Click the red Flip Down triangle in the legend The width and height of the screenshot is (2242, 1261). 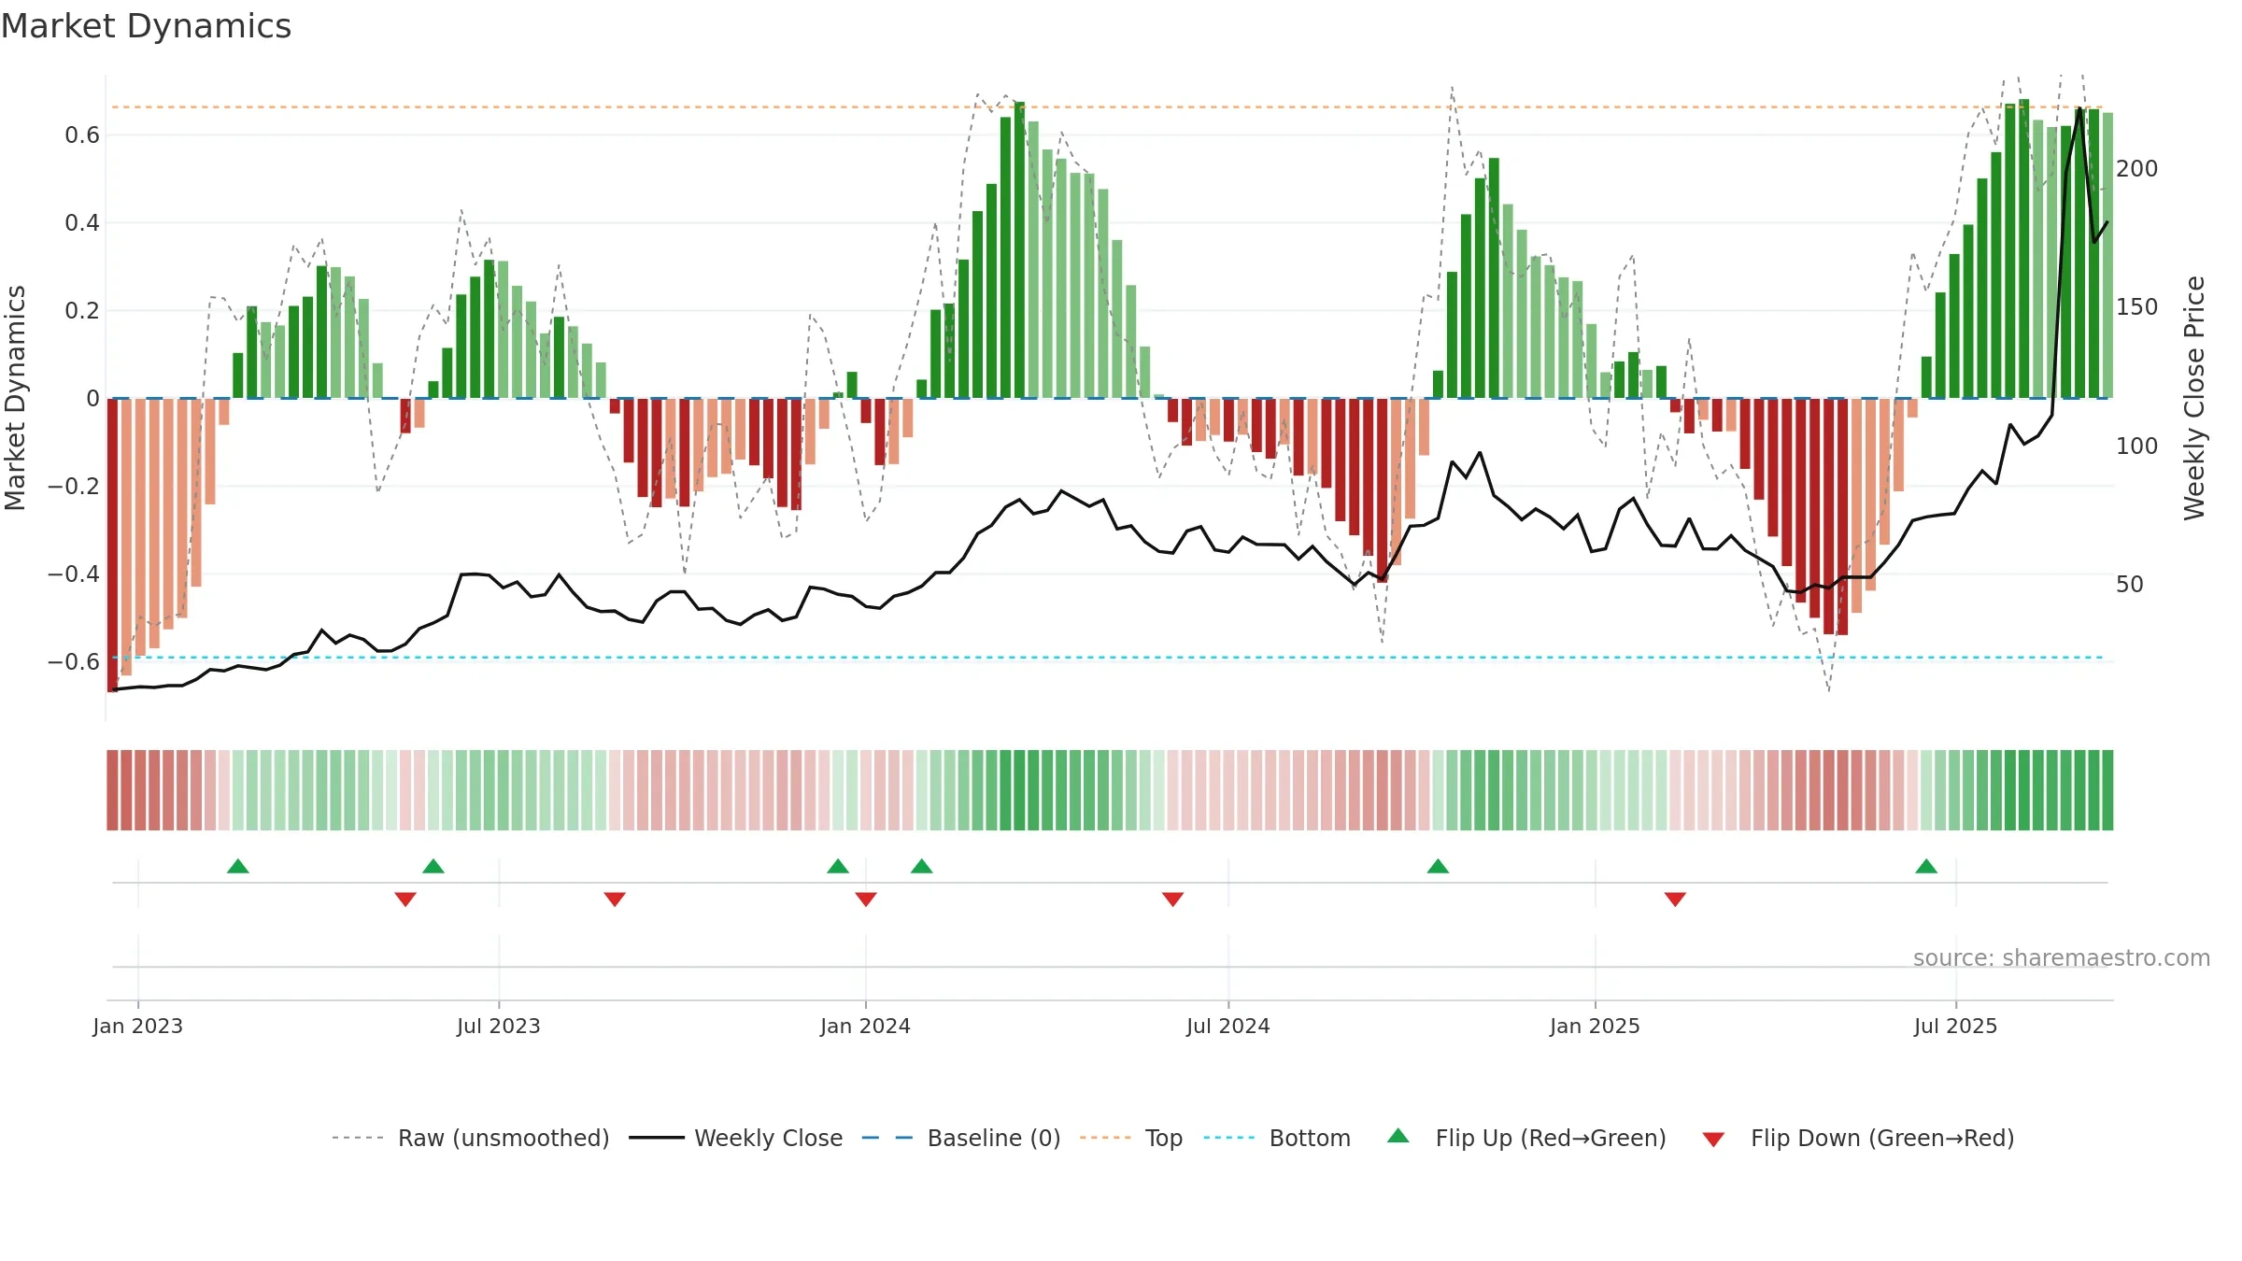click(1713, 1140)
